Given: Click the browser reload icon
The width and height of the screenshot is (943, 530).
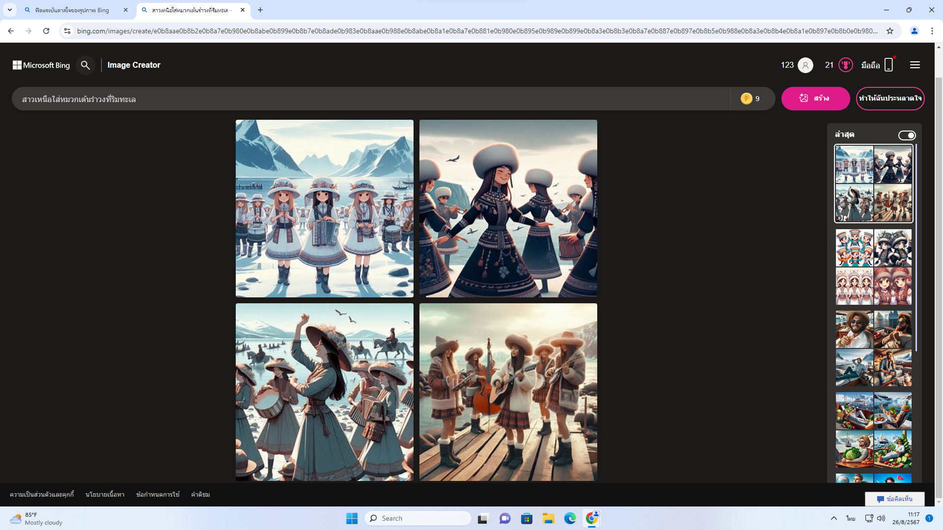Looking at the screenshot, I should pyautogui.click(x=46, y=31).
